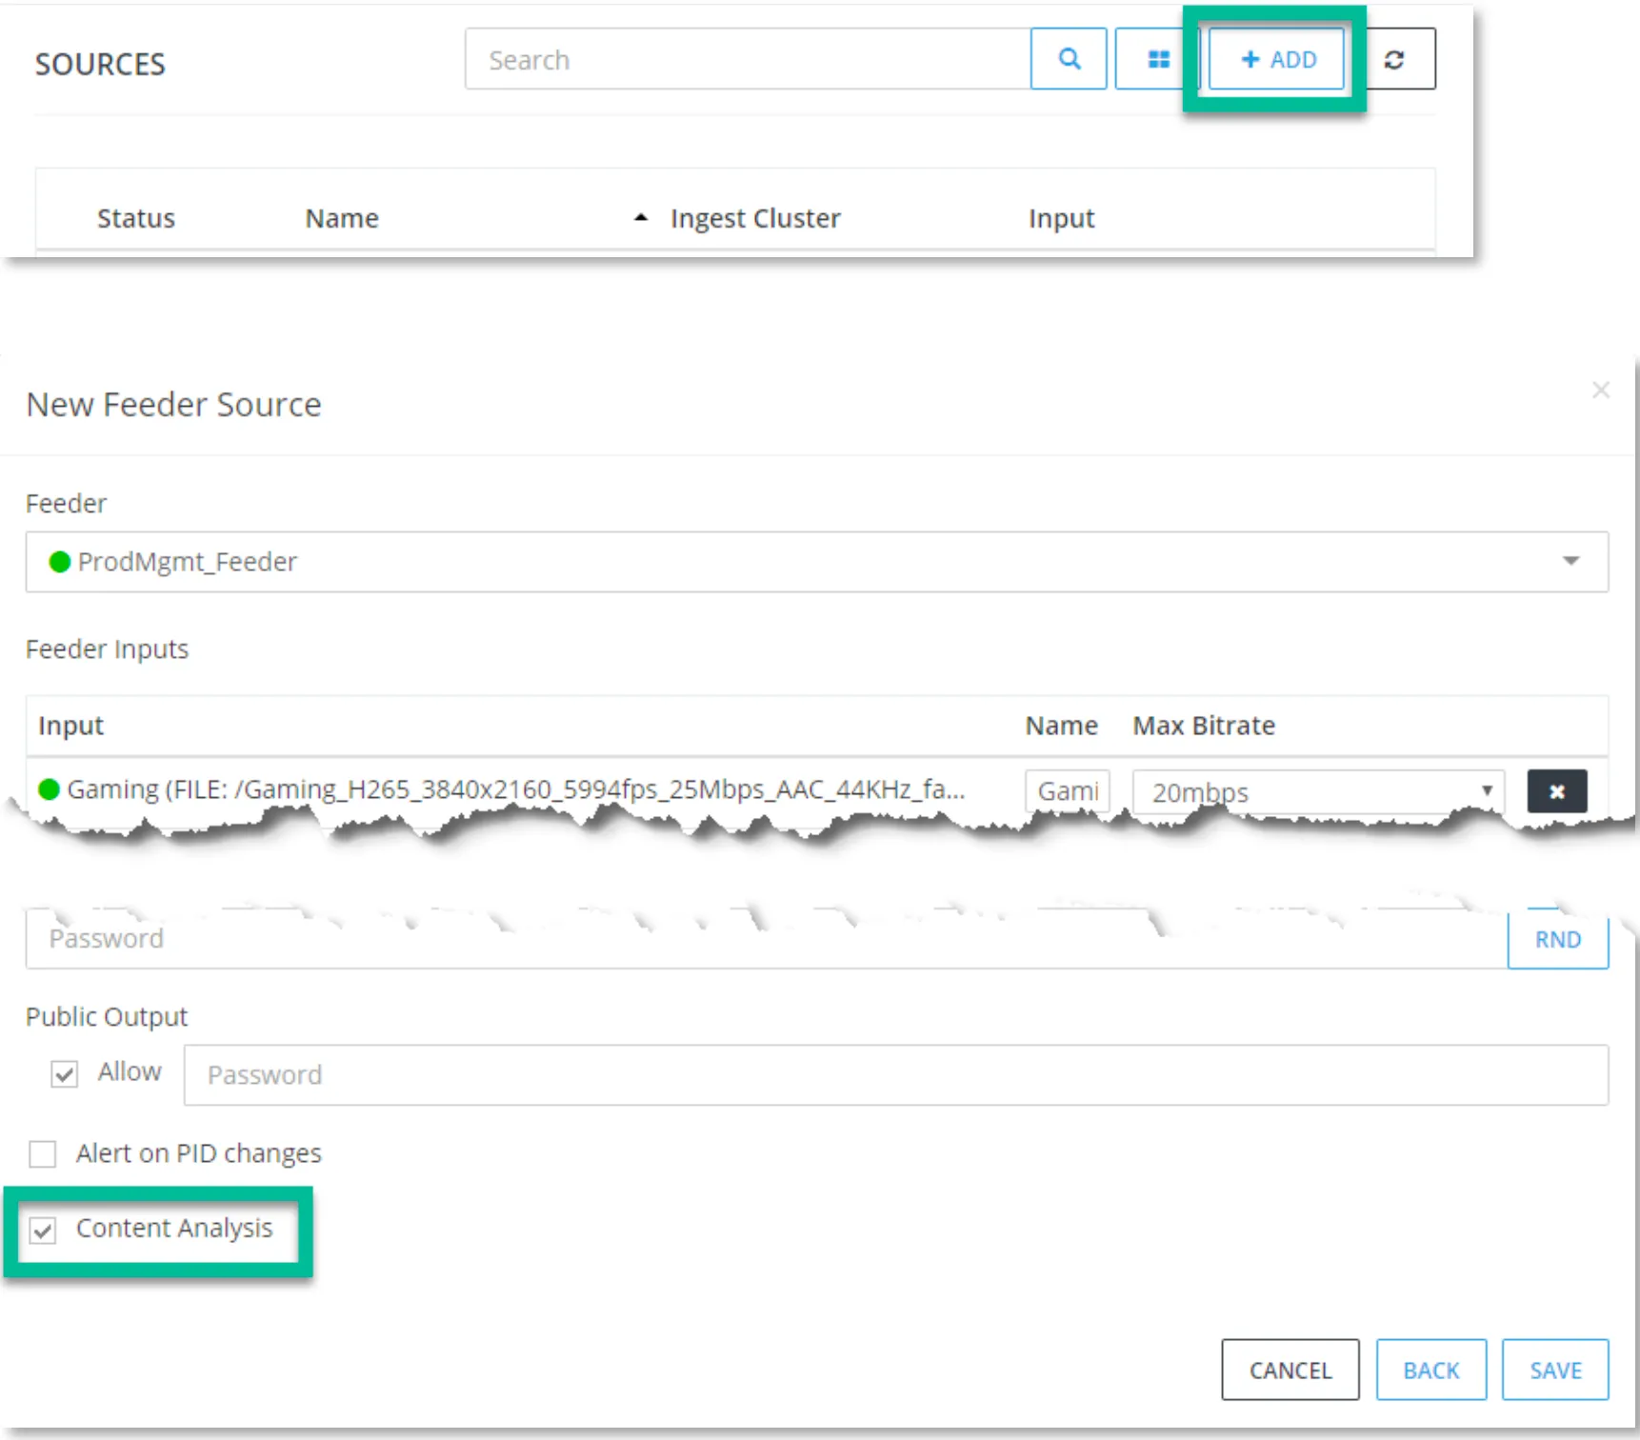Click the green status dot beside Gaming input
Screen dimensions: 1640x1440
click(x=49, y=790)
